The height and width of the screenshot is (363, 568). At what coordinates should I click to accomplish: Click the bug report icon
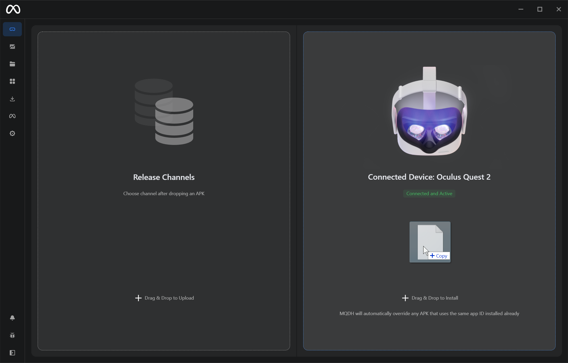click(x=12, y=335)
